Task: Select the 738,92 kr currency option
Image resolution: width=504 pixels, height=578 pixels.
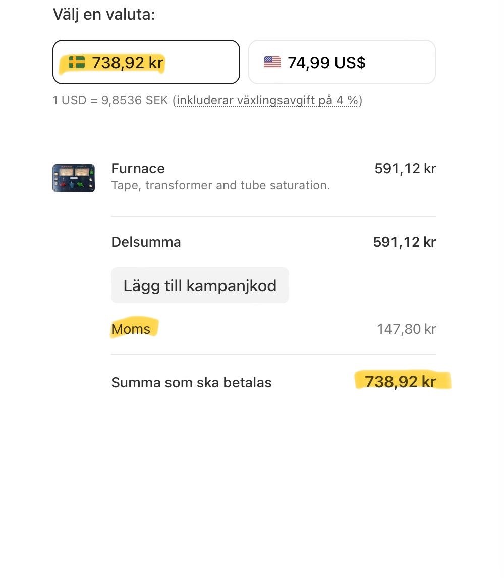Action: coord(146,62)
